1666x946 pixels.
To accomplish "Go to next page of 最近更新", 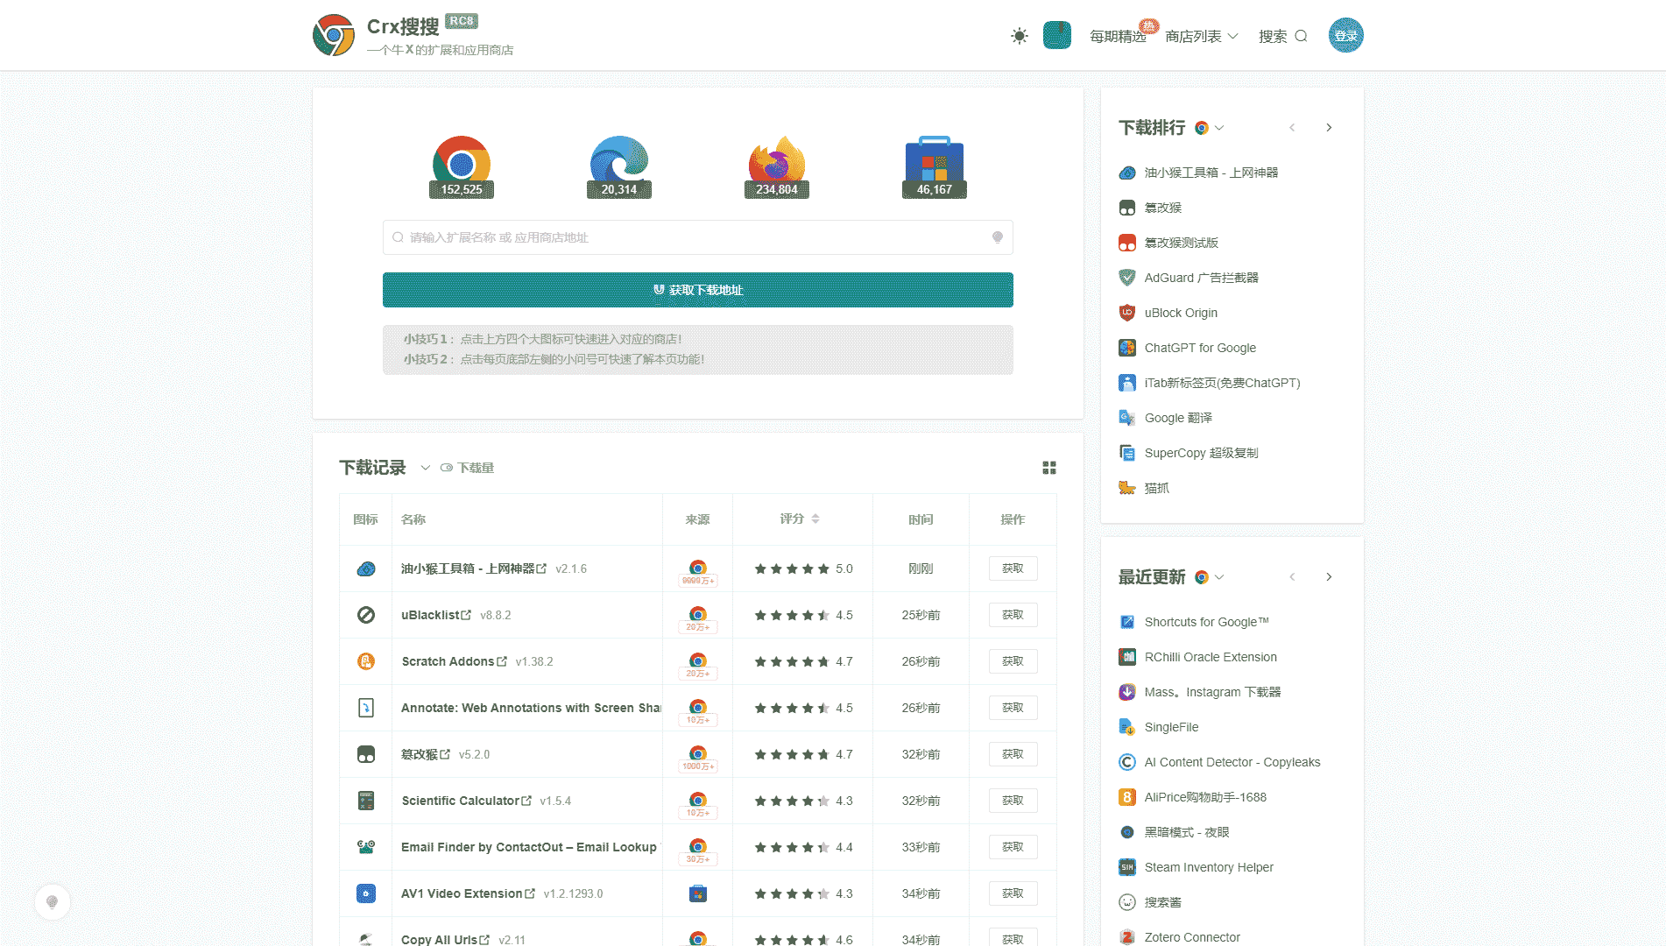I will click(1329, 577).
